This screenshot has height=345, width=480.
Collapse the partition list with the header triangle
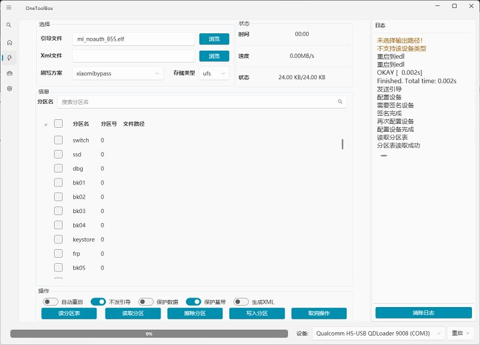click(45, 125)
